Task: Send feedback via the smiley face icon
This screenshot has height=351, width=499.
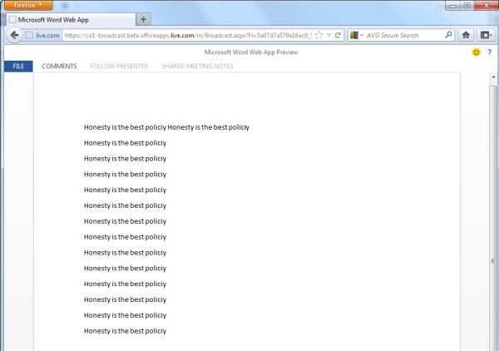Action: click(x=476, y=52)
